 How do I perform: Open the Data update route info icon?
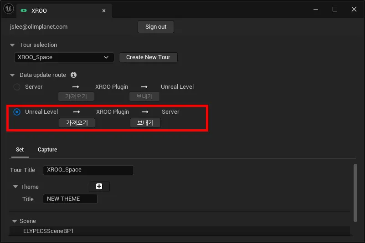click(73, 75)
